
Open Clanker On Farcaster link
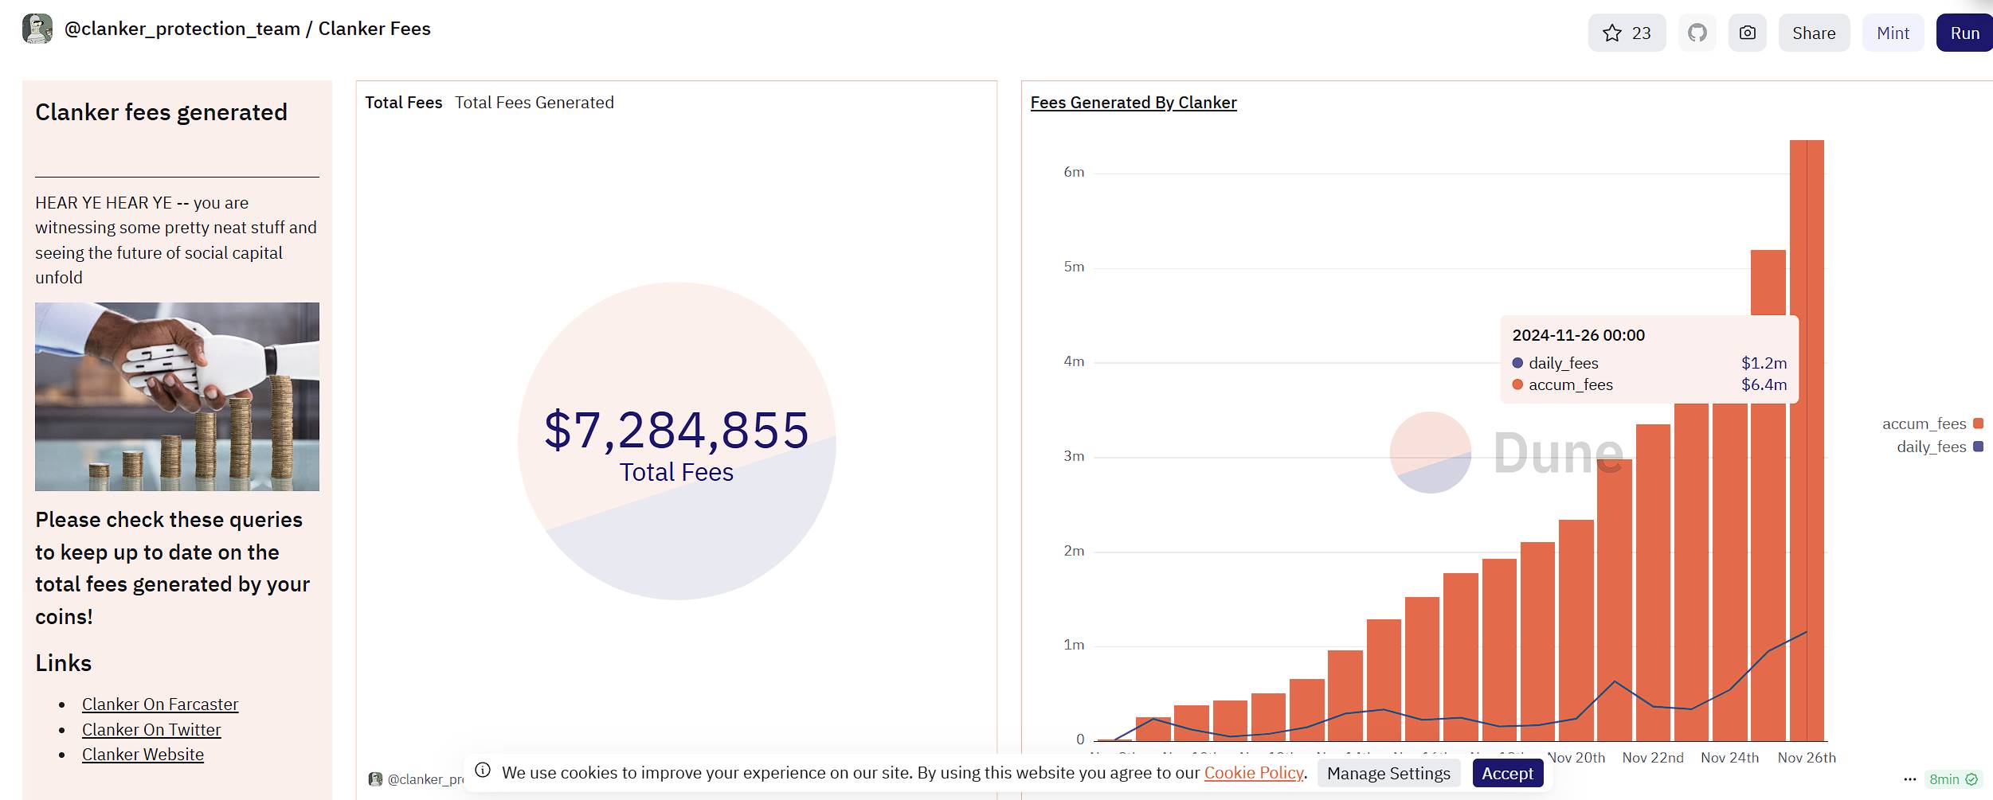click(160, 704)
